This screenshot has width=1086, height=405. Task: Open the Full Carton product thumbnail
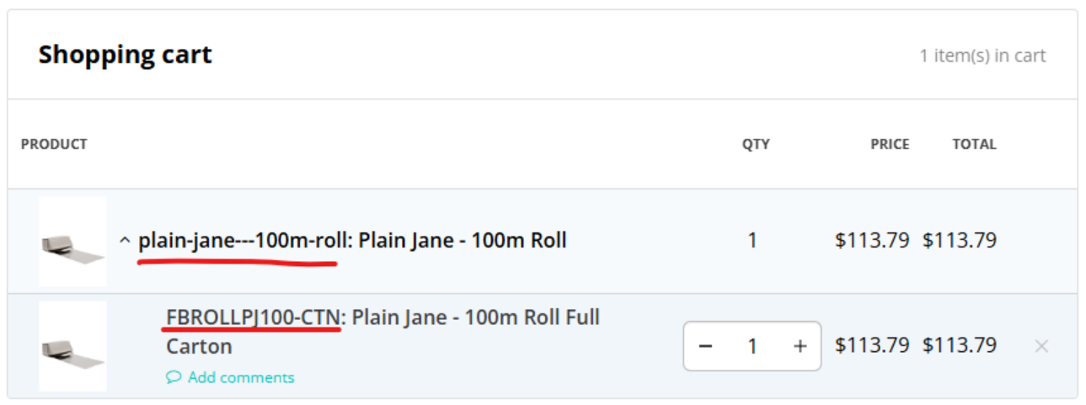tap(72, 346)
